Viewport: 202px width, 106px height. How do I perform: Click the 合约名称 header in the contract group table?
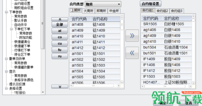tap(177, 19)
